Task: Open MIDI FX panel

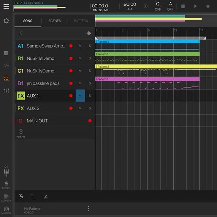Action: click(6, 185)
